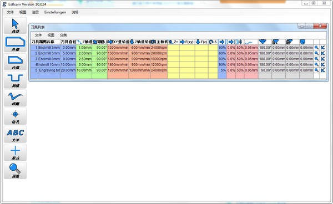Choose the 内部 inside contour tool
The height and width of the screenshot is (204, 333).
coord(15,62)
